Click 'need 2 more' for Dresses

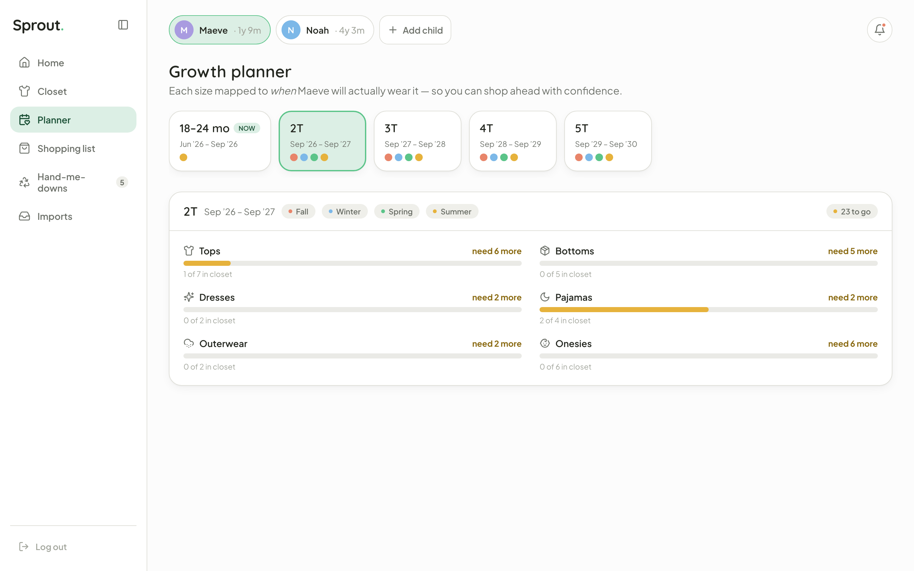coord(497,298)
